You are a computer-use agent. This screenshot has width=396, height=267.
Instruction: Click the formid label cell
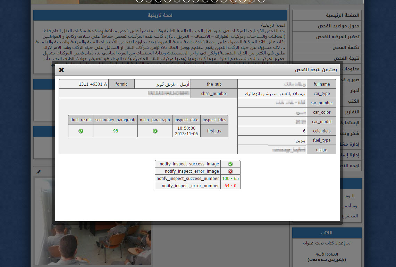(x=121, y=84)
